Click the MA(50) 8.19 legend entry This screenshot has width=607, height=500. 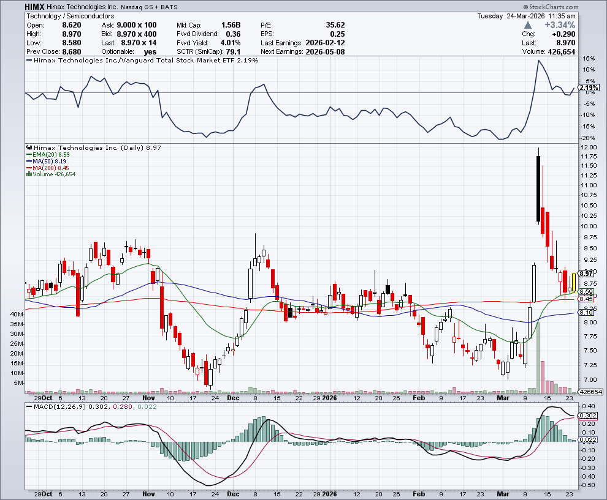pyautogui.click(x=47, y=161)
